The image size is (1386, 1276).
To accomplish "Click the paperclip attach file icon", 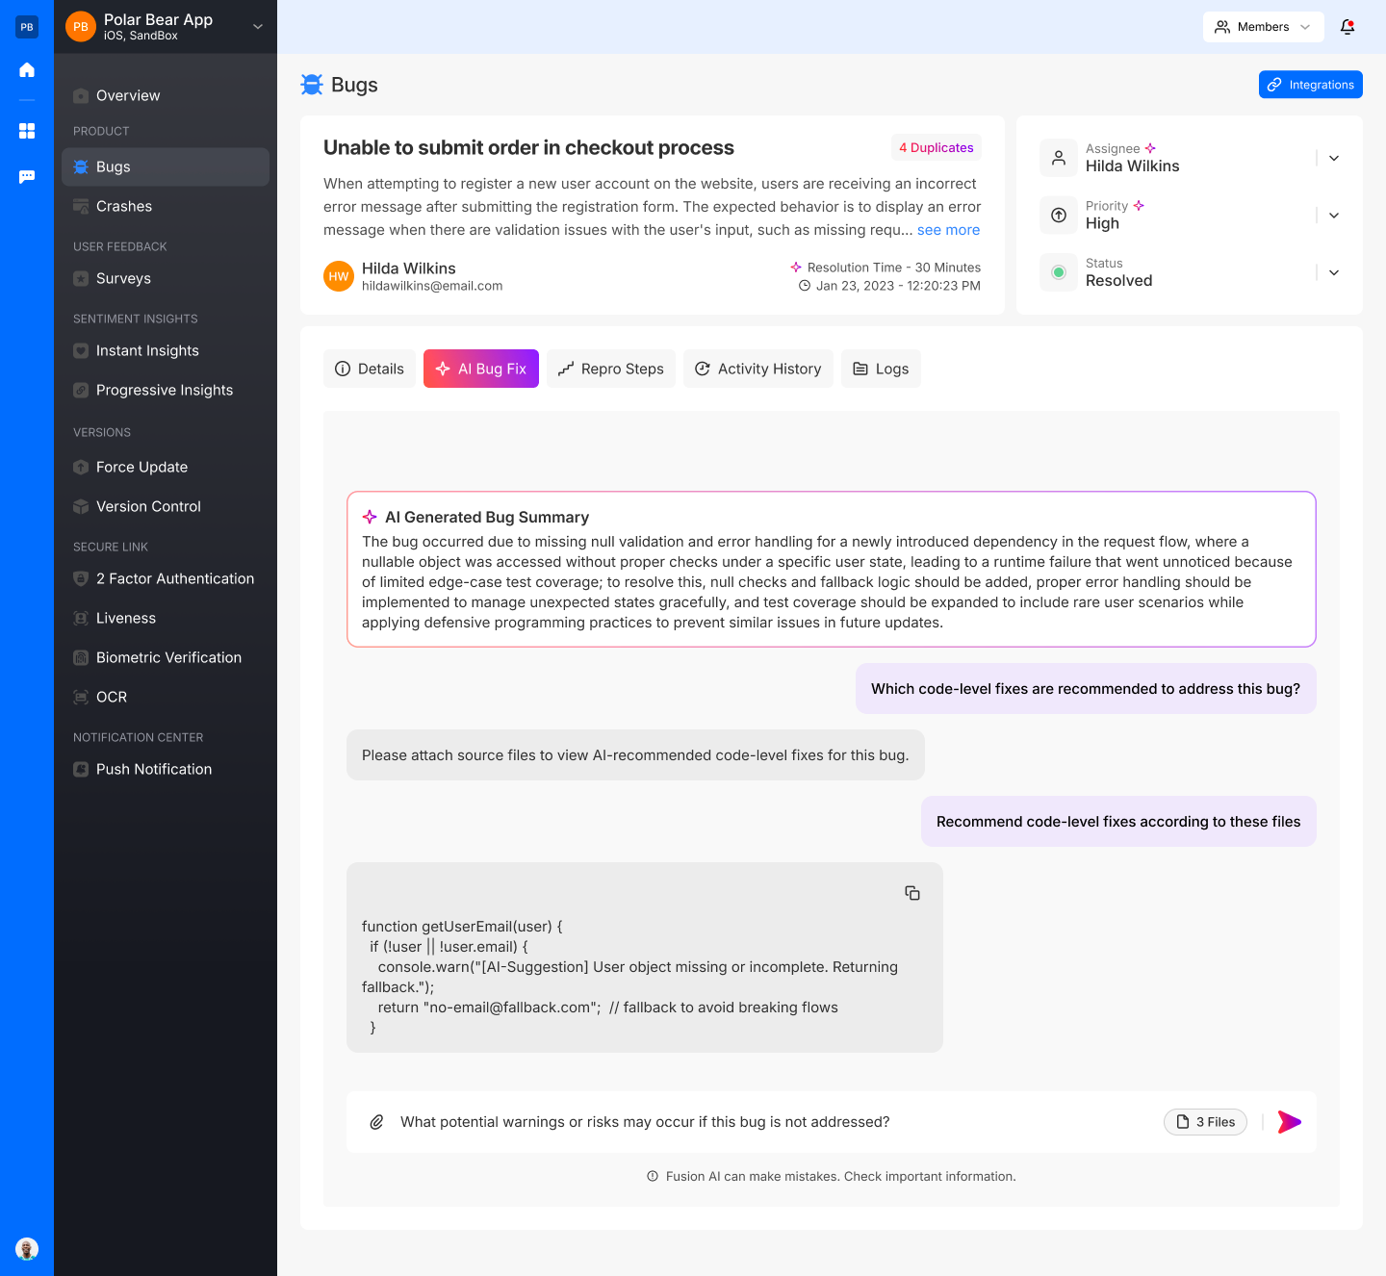I will (x=377, y=1122).
